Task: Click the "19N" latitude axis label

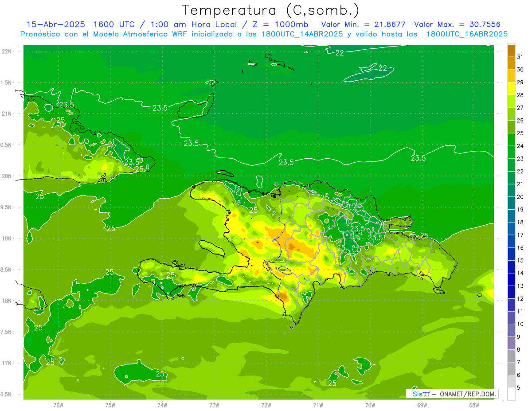Action: point(7,239)
